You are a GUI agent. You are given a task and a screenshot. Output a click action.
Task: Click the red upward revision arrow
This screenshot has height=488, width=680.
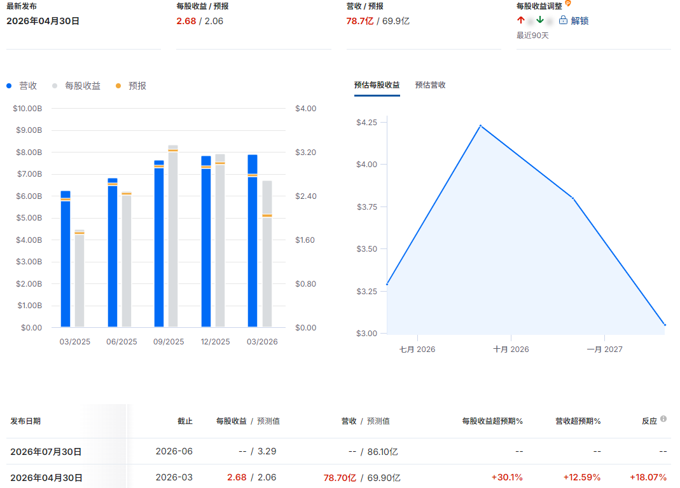click(x=521, y=20)
